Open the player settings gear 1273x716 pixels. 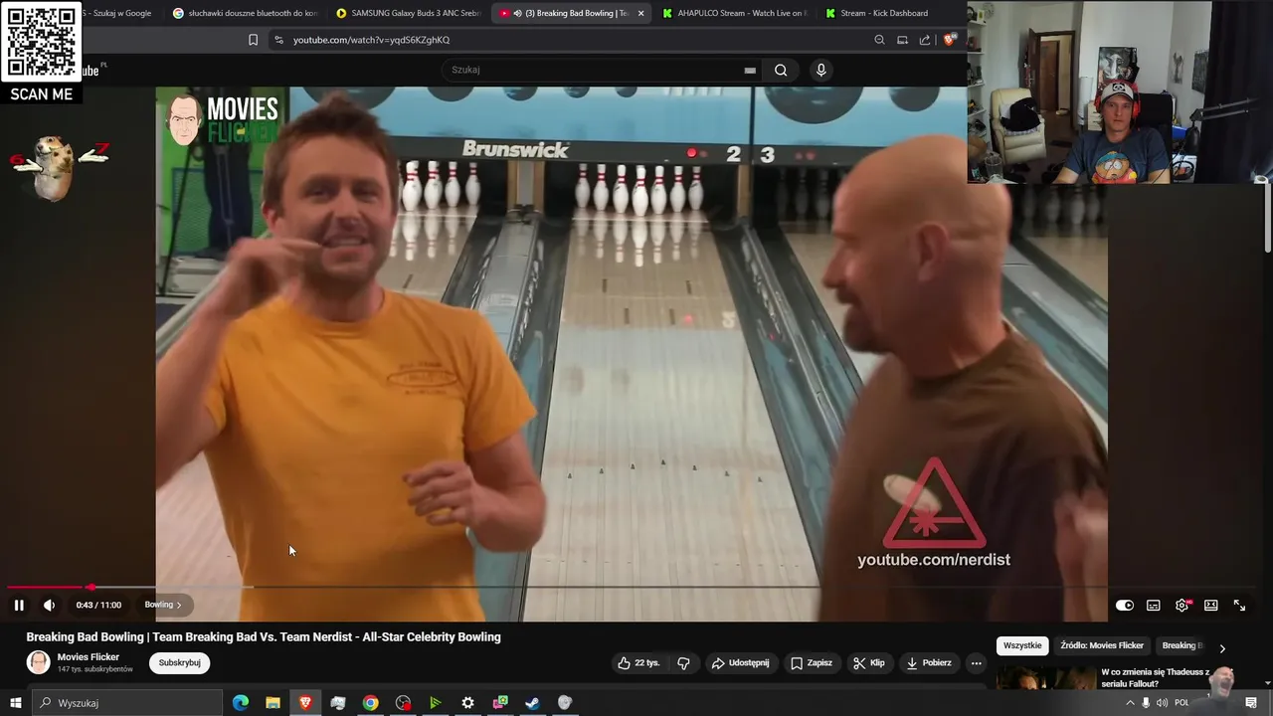tap(1182, 606)
